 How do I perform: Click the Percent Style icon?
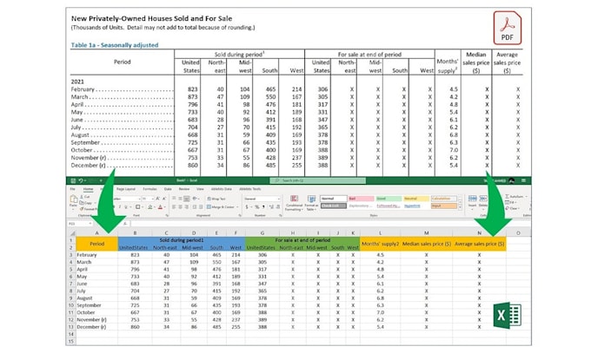[257, 207]
